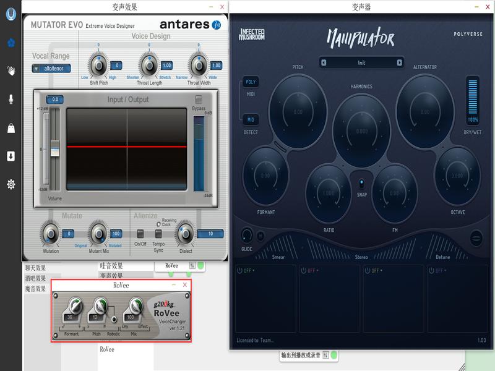Click the Mutator output level meter
The width and height of the screenshot is (495, 371).
pyautogui.click(x=199, y=153)
